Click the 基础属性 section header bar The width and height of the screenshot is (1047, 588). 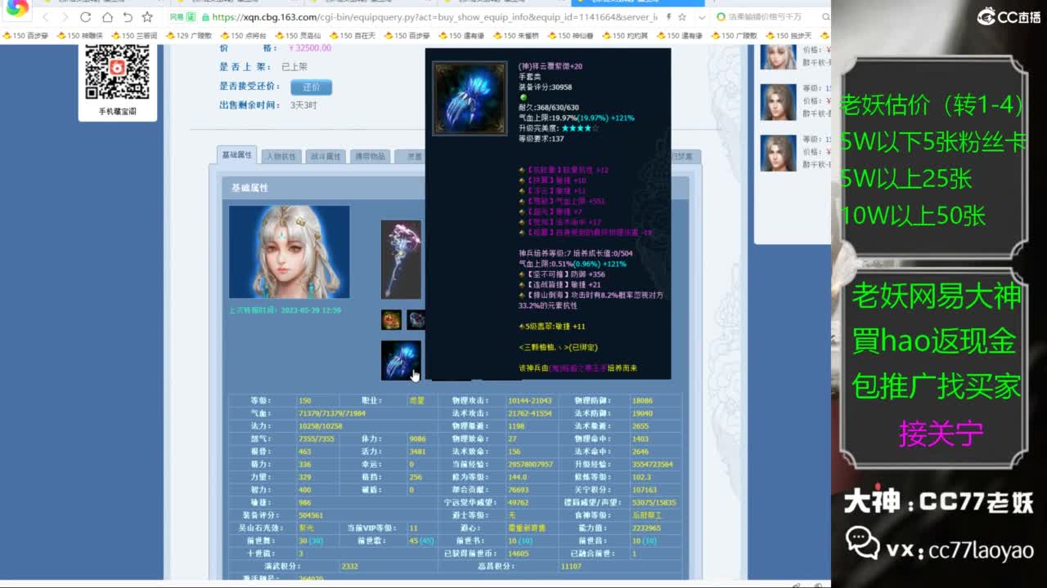(455, 188)
